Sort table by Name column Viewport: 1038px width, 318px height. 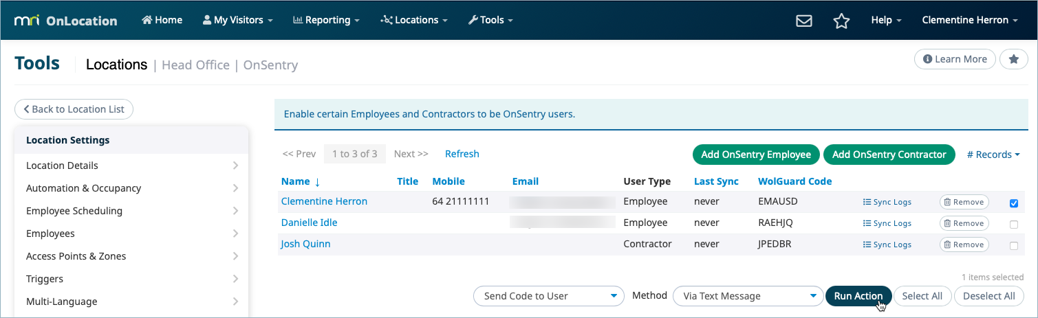(x=301, y=181)
